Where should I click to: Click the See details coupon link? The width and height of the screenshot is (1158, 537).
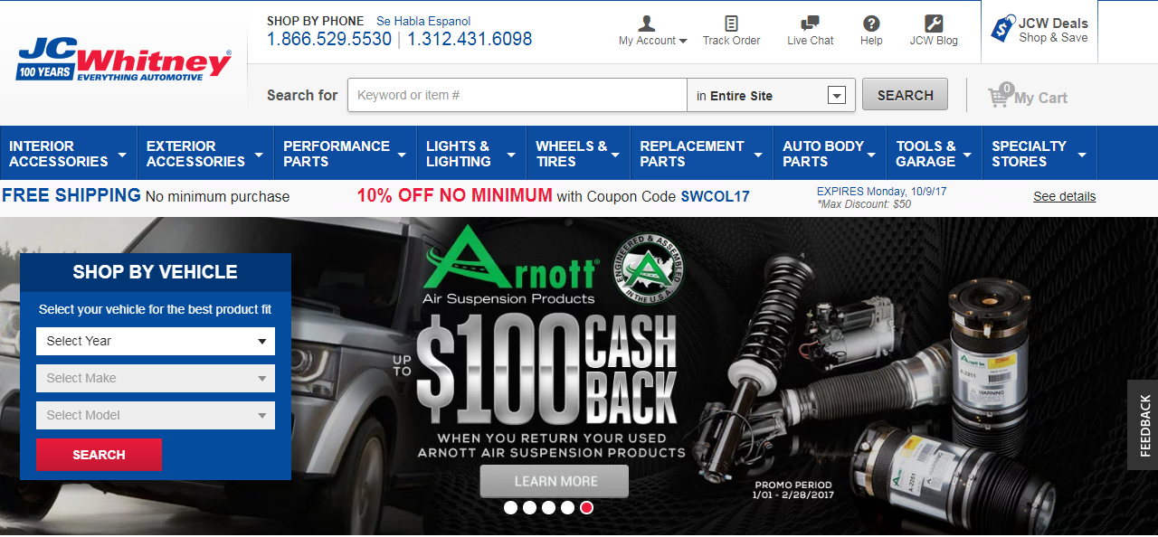coord(1064,196)
